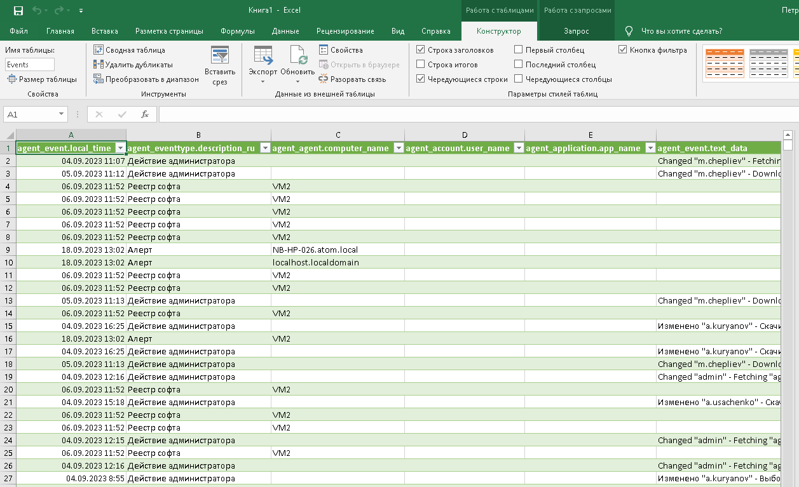Open filter on agent_account.user_name column
Viewport: 799px width, 487px height.
point(517,147)
